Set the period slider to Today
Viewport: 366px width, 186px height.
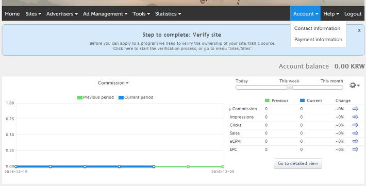(x=242, y=81)
